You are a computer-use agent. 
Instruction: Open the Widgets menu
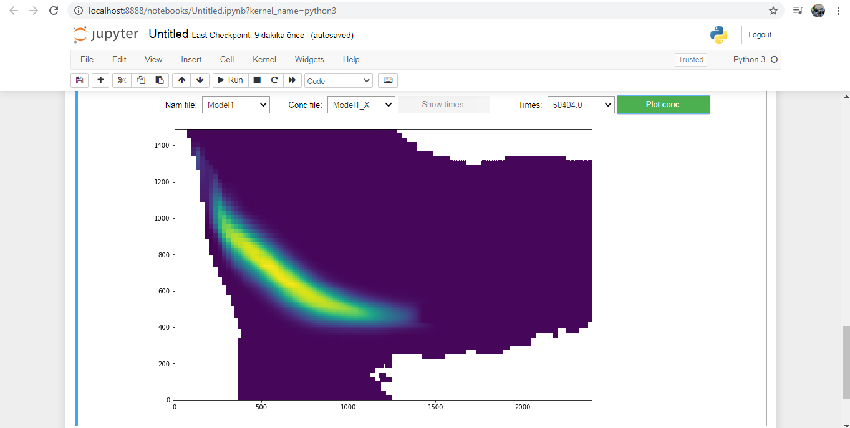point(309,59)
